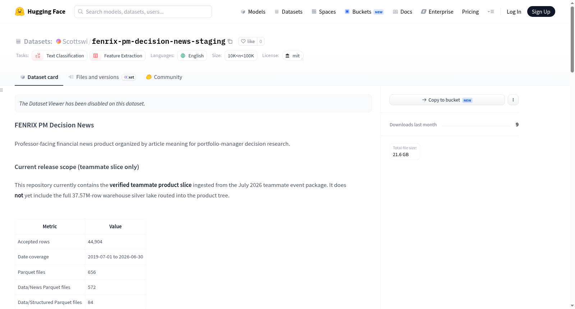This screenshot has width=575, height=309.
Task: Click the '21.6 GB' file size value
Action: 401,154
